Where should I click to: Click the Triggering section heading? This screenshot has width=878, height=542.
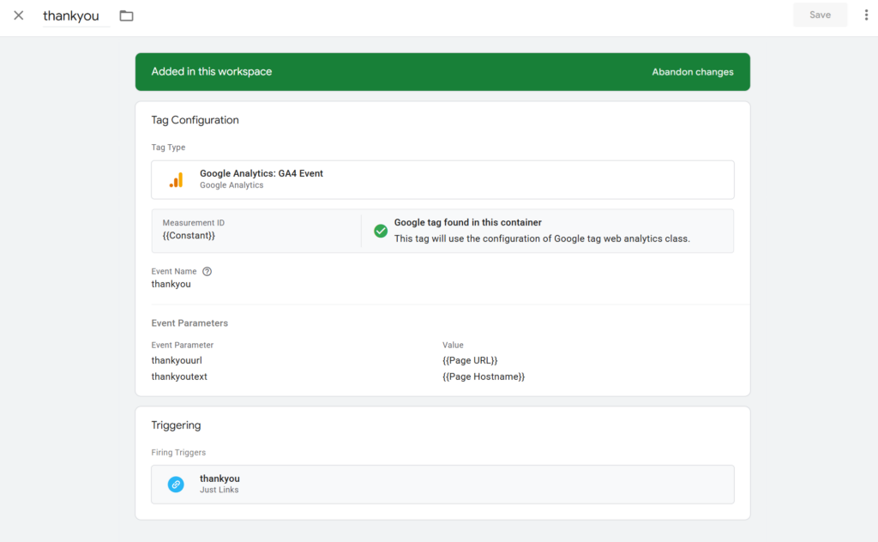(x=176, y=425)
